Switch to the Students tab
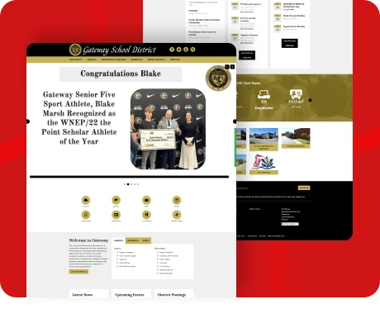The image size is (380, 309). coord(133,240)
